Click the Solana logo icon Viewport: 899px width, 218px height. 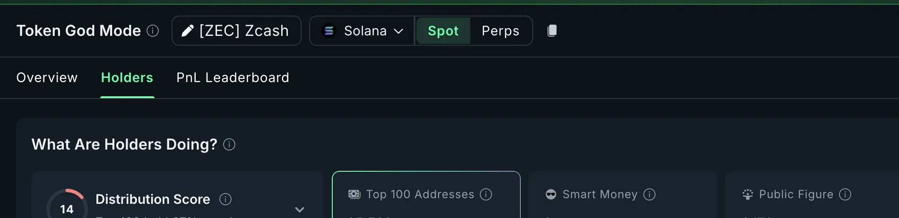(x=329, y=31)
